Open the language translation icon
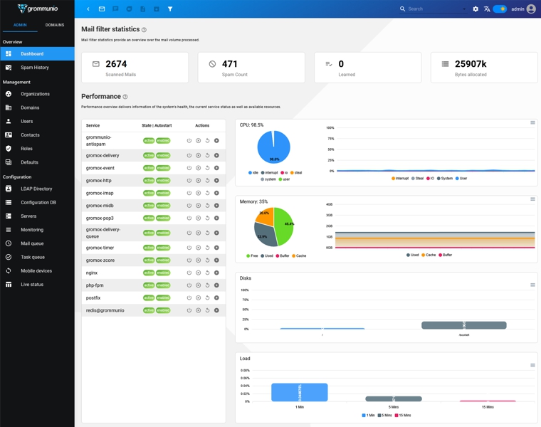Image resolution: width=541 pixels, height=427 pixels. (x=487, y=9)
